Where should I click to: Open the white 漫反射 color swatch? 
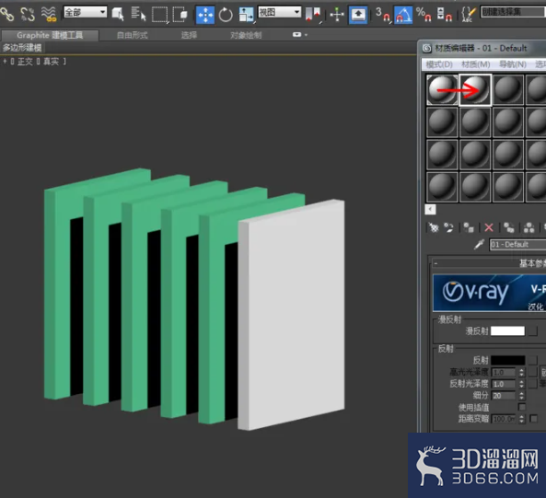(x=507, y=331)
